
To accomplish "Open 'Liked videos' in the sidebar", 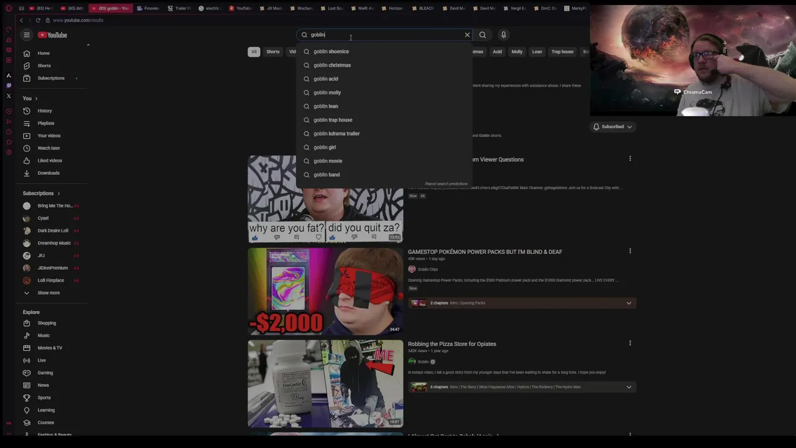I will [51, 161].
